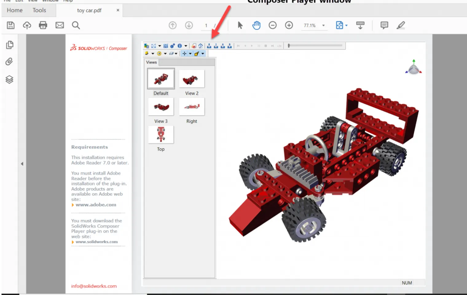Play the Composer animation
467x295 pixels.
(252, 46)
